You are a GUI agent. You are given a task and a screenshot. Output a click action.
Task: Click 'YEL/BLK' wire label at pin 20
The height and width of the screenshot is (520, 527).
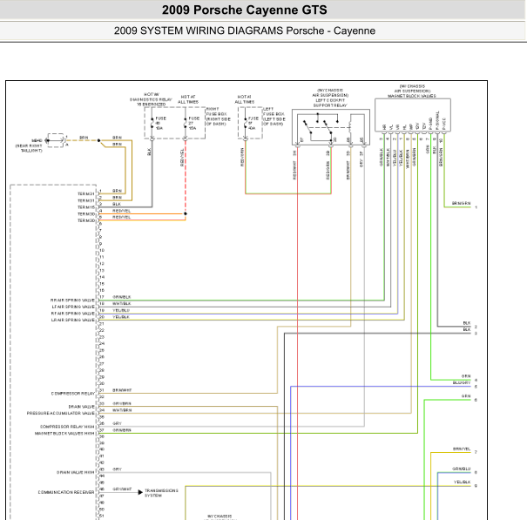(121, 317)
